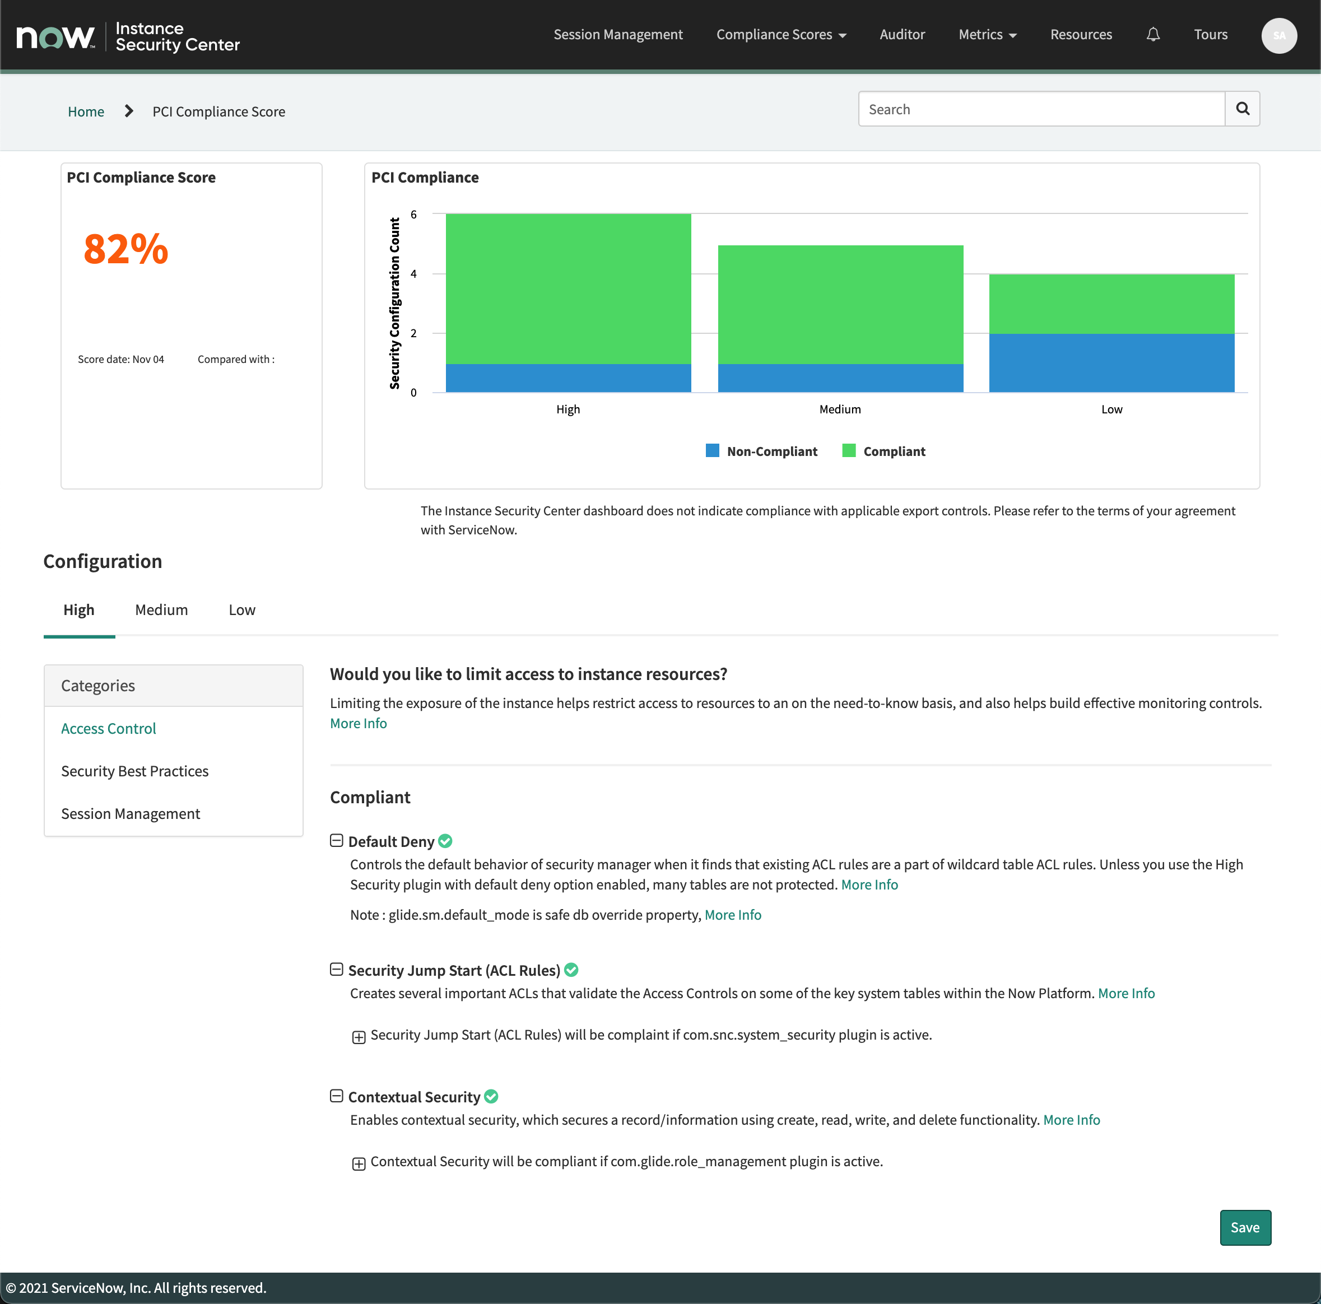Switch to the Low configuration tab

coord(242,609)
